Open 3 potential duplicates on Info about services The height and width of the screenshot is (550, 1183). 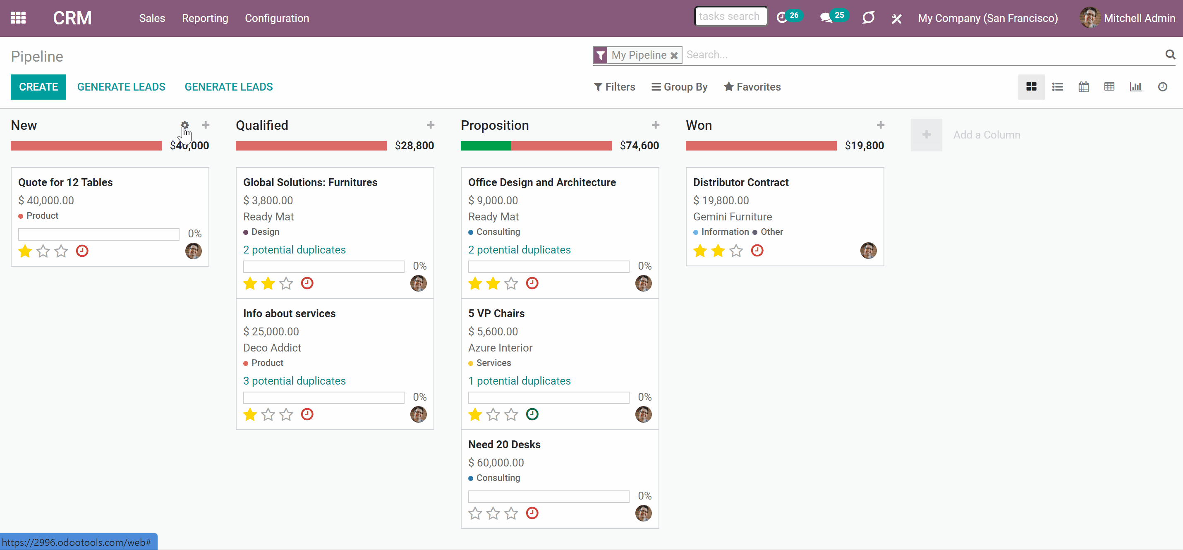tap(295, 381)
